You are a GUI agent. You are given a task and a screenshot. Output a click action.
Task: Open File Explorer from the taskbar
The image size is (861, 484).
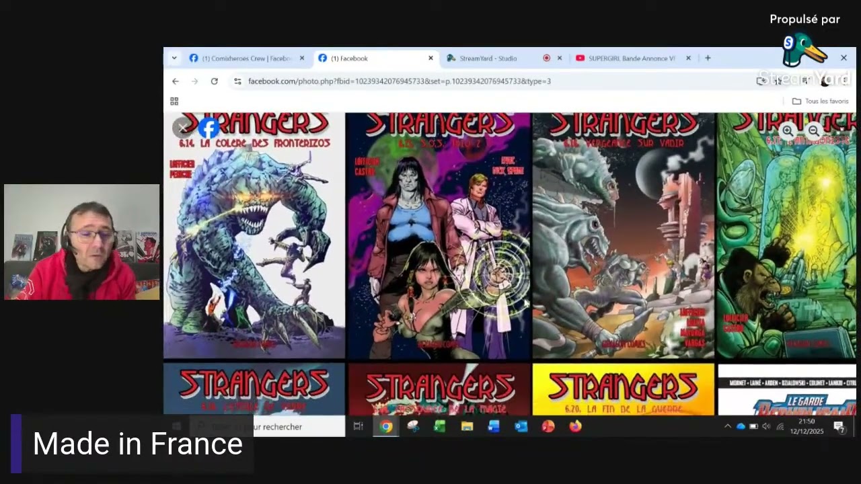(x=467, y=426)
